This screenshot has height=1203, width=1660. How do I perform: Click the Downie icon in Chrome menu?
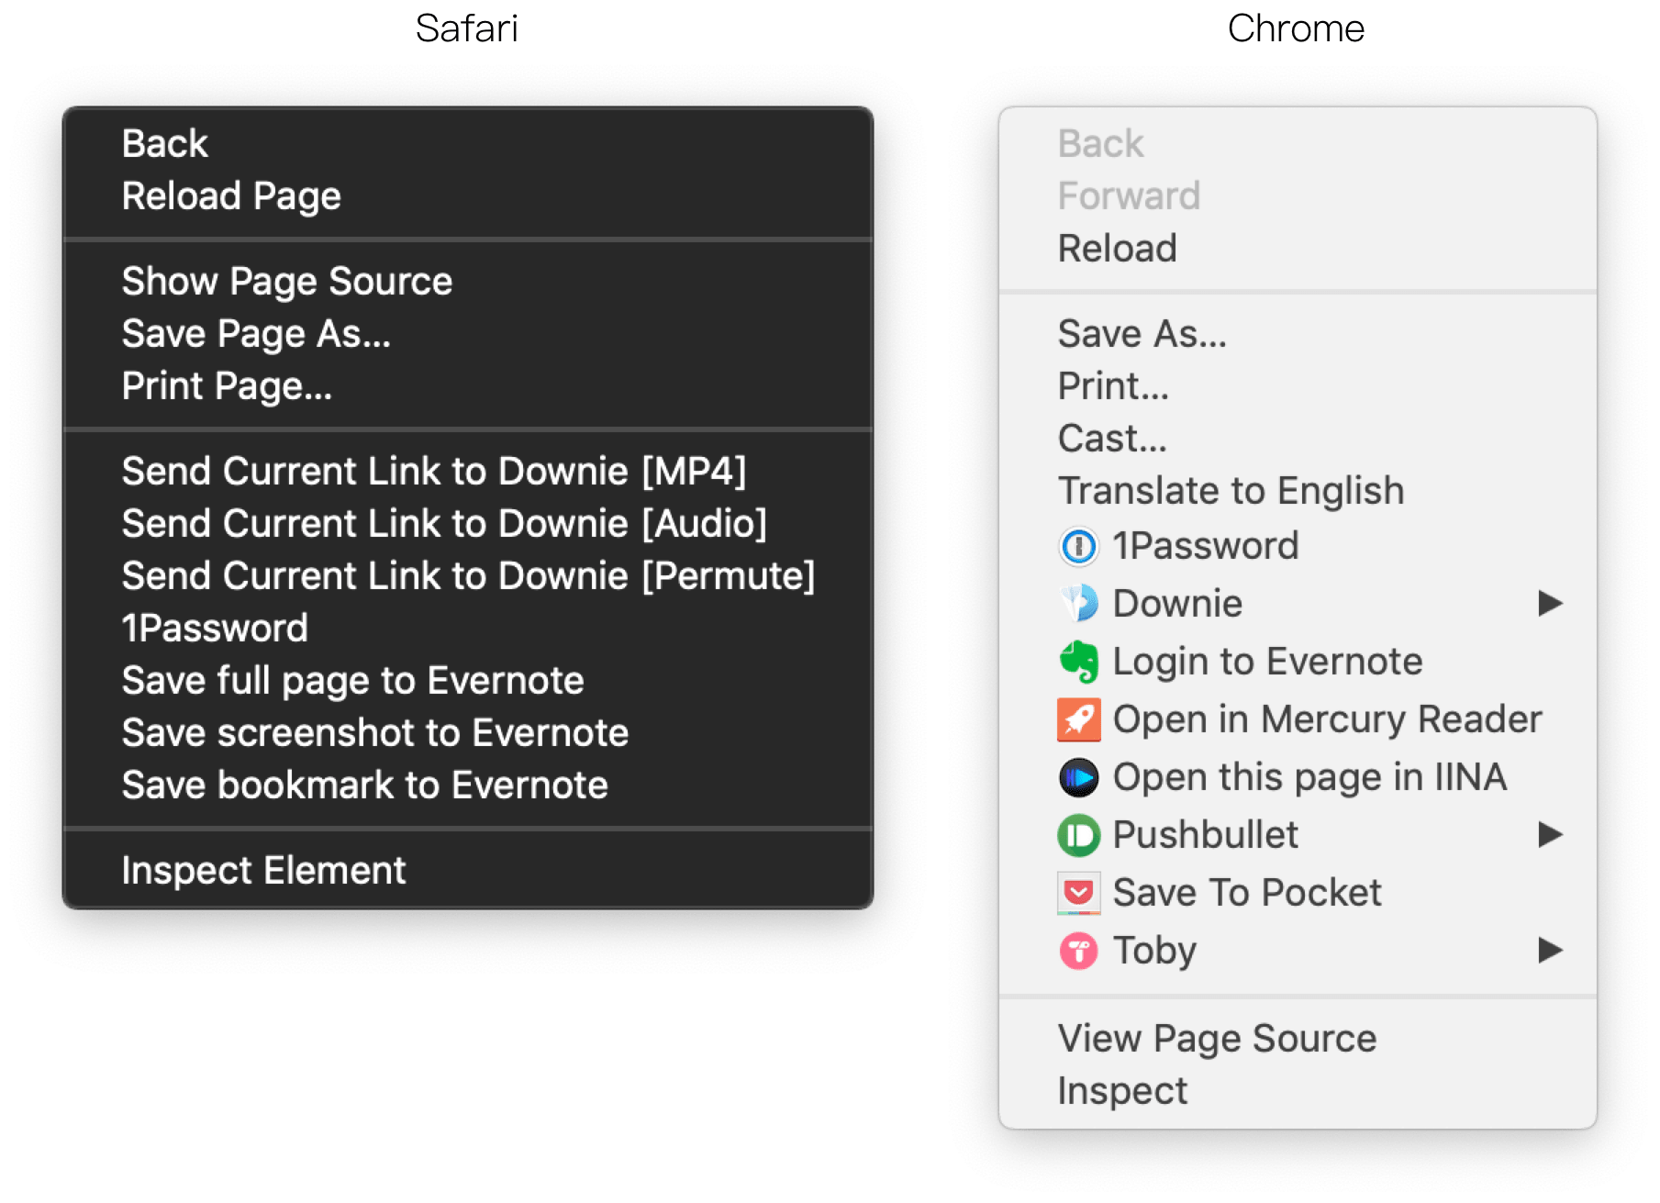1078,604
